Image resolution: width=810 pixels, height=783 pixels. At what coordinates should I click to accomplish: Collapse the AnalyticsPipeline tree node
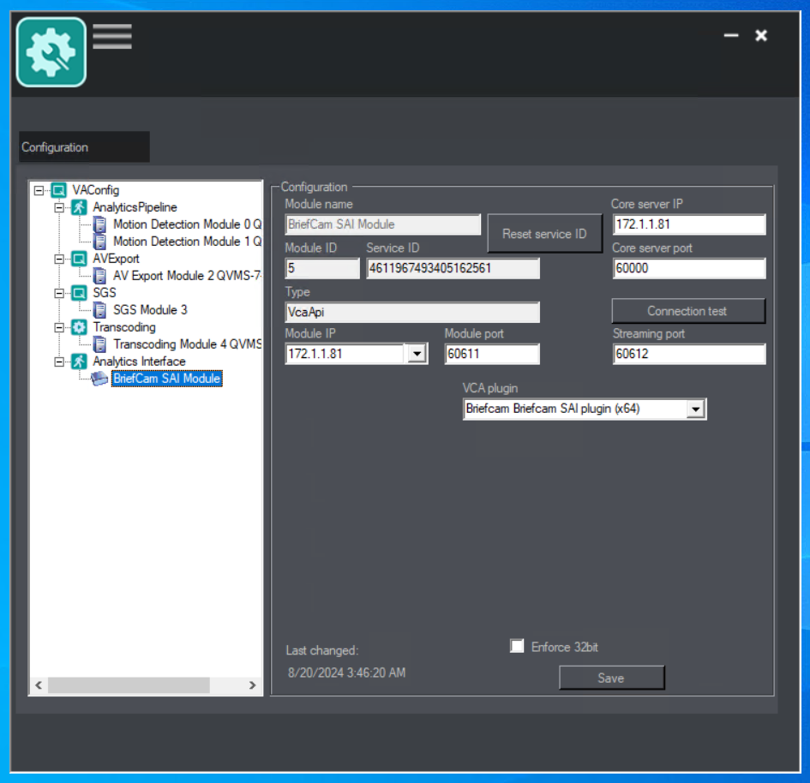coord(59,207)
